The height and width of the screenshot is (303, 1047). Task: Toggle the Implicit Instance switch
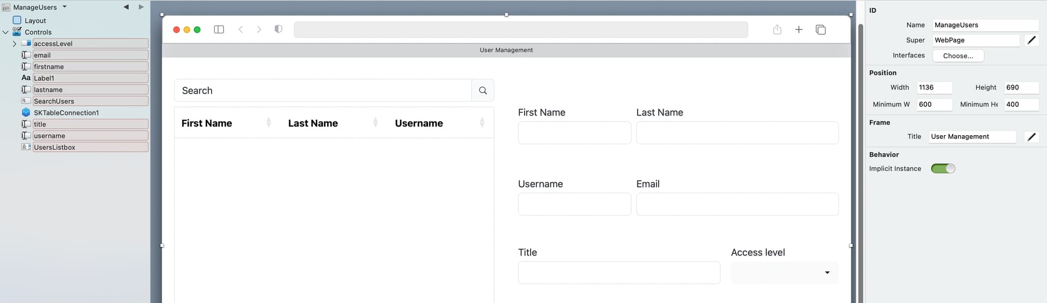943,168
